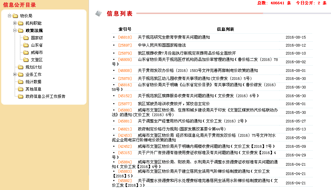Click the folder icon next to 国家级
The height and width of the screenshot is (190, 331).
click(x=26, y=38)
